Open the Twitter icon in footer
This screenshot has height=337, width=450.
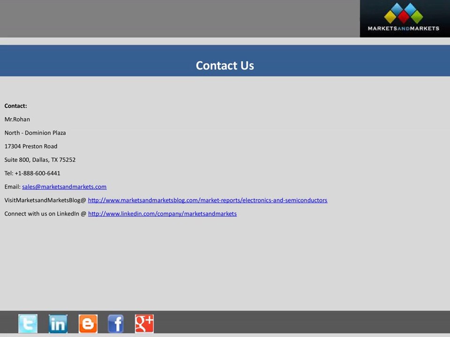(x=28, y=323)
